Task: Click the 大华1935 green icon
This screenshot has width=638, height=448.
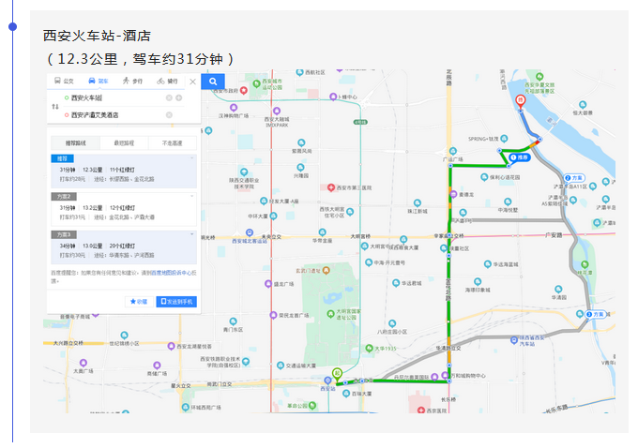Action: click(369, 349)
